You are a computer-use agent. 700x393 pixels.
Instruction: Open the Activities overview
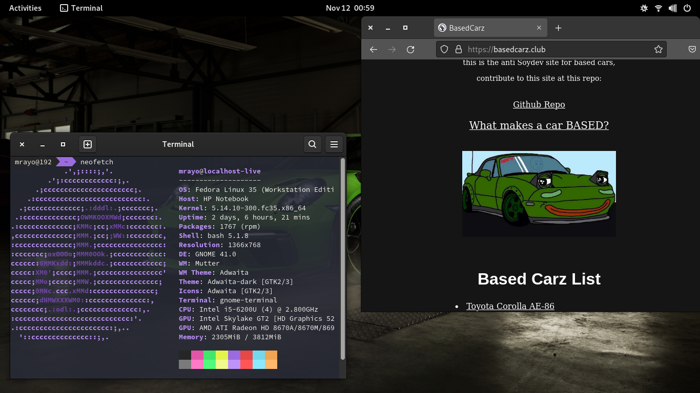click(25, 8)
